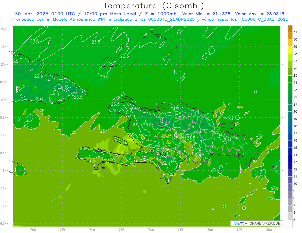Screen dimensions: 302x233
Task: Click the "28" color scale label
Action: (295, 54)
